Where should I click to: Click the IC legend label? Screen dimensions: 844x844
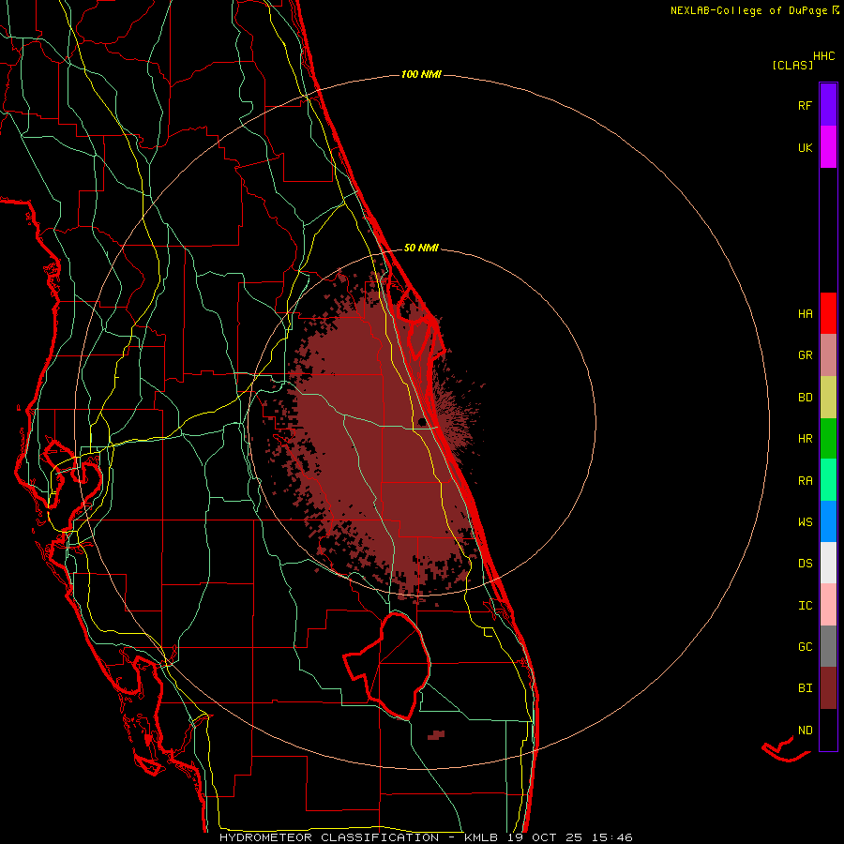pyautogui.click(x=805, y=606)
